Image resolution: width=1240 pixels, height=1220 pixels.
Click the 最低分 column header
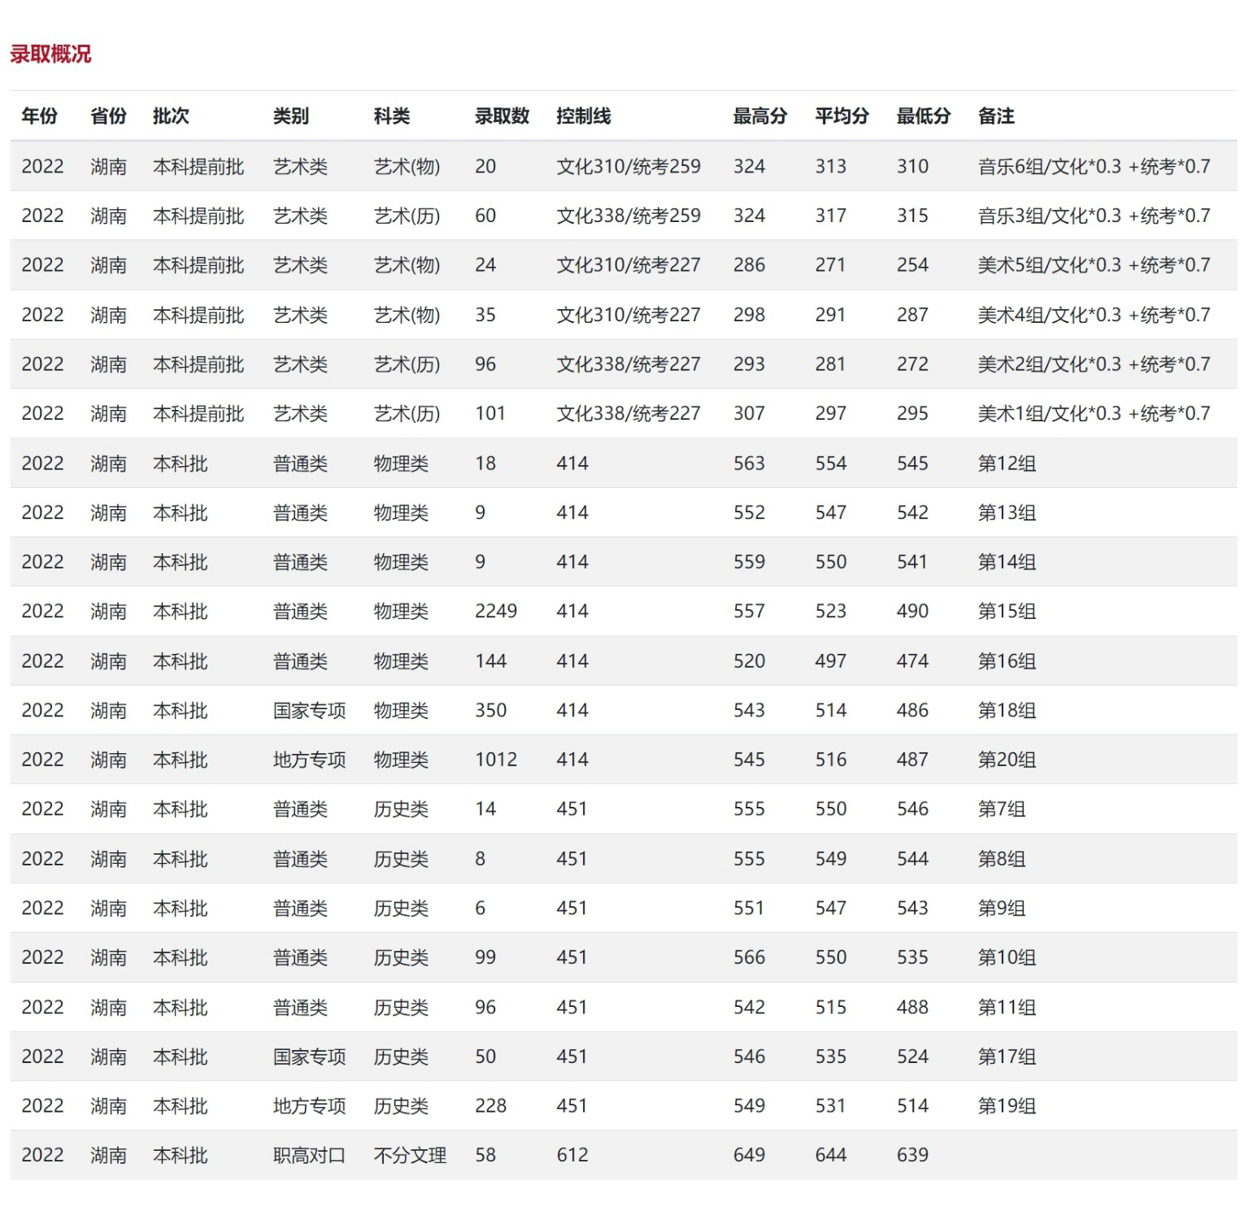924,116
